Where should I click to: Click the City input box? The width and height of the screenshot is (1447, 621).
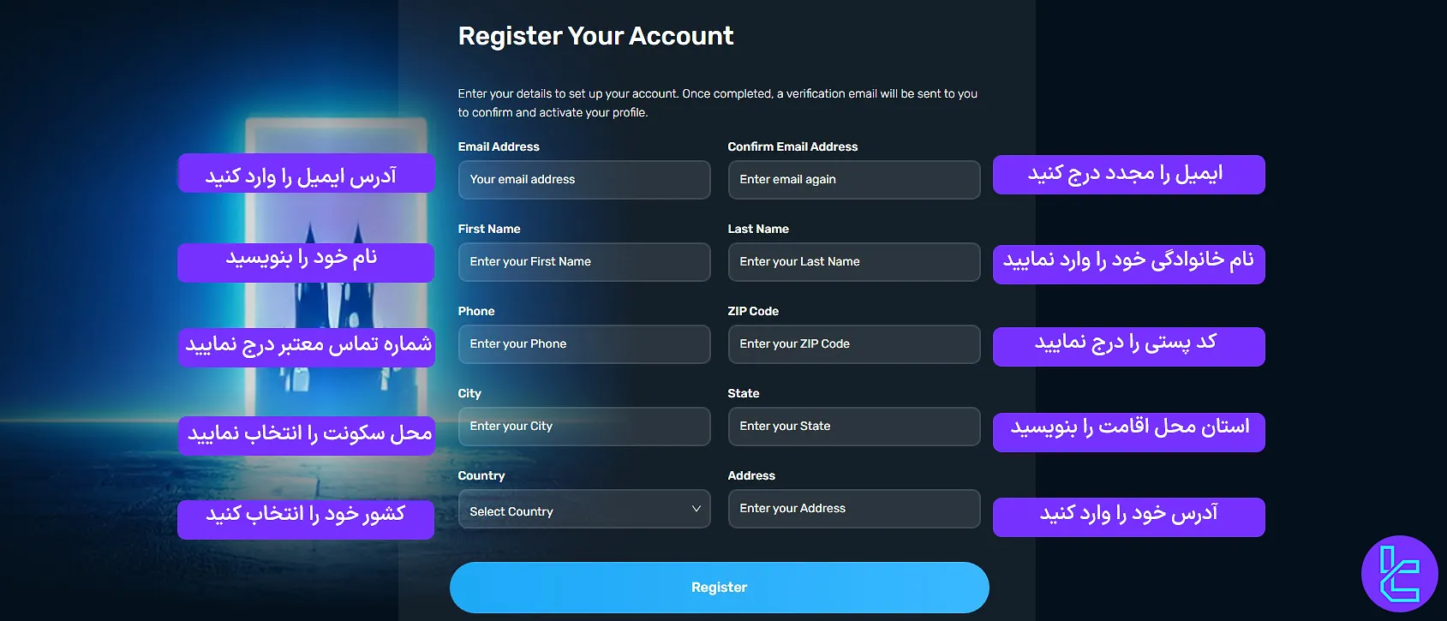coord(583,426)
